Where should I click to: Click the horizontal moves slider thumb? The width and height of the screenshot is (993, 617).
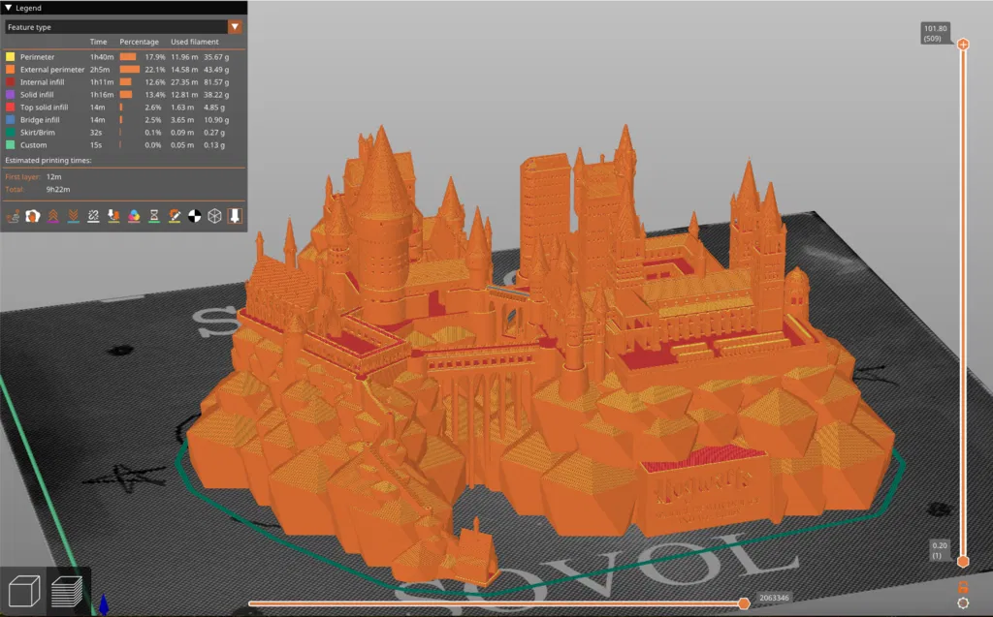pos(744,603)
